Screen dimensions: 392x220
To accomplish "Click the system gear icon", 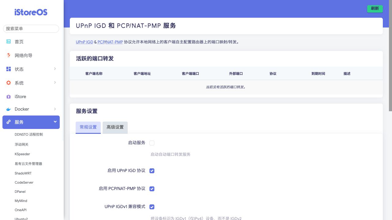I will 9,83.
